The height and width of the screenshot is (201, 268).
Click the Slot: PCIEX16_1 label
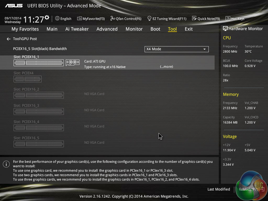click(26, 57)
